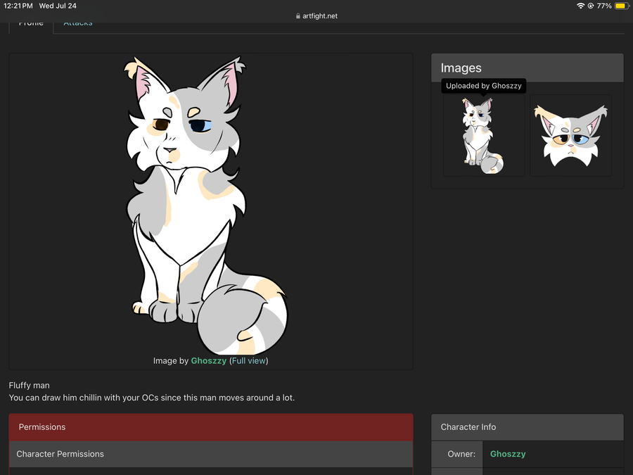Viewport: 633px width, 475px height.
Task: Open the full-body cat thumbnail in Images
Action: pyautogui.click(x=484, y=135)
